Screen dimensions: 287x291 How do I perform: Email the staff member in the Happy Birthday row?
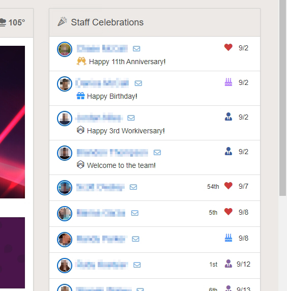coord(138,83)
